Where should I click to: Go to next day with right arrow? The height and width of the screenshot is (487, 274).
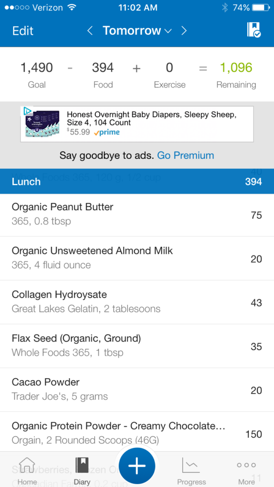pyautogui.click(x=184, y=31)
